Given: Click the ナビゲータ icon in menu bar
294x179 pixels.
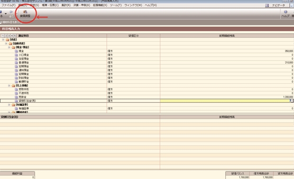Looking at the screenshot, I should pyautogui.click(x=267, y=5).
